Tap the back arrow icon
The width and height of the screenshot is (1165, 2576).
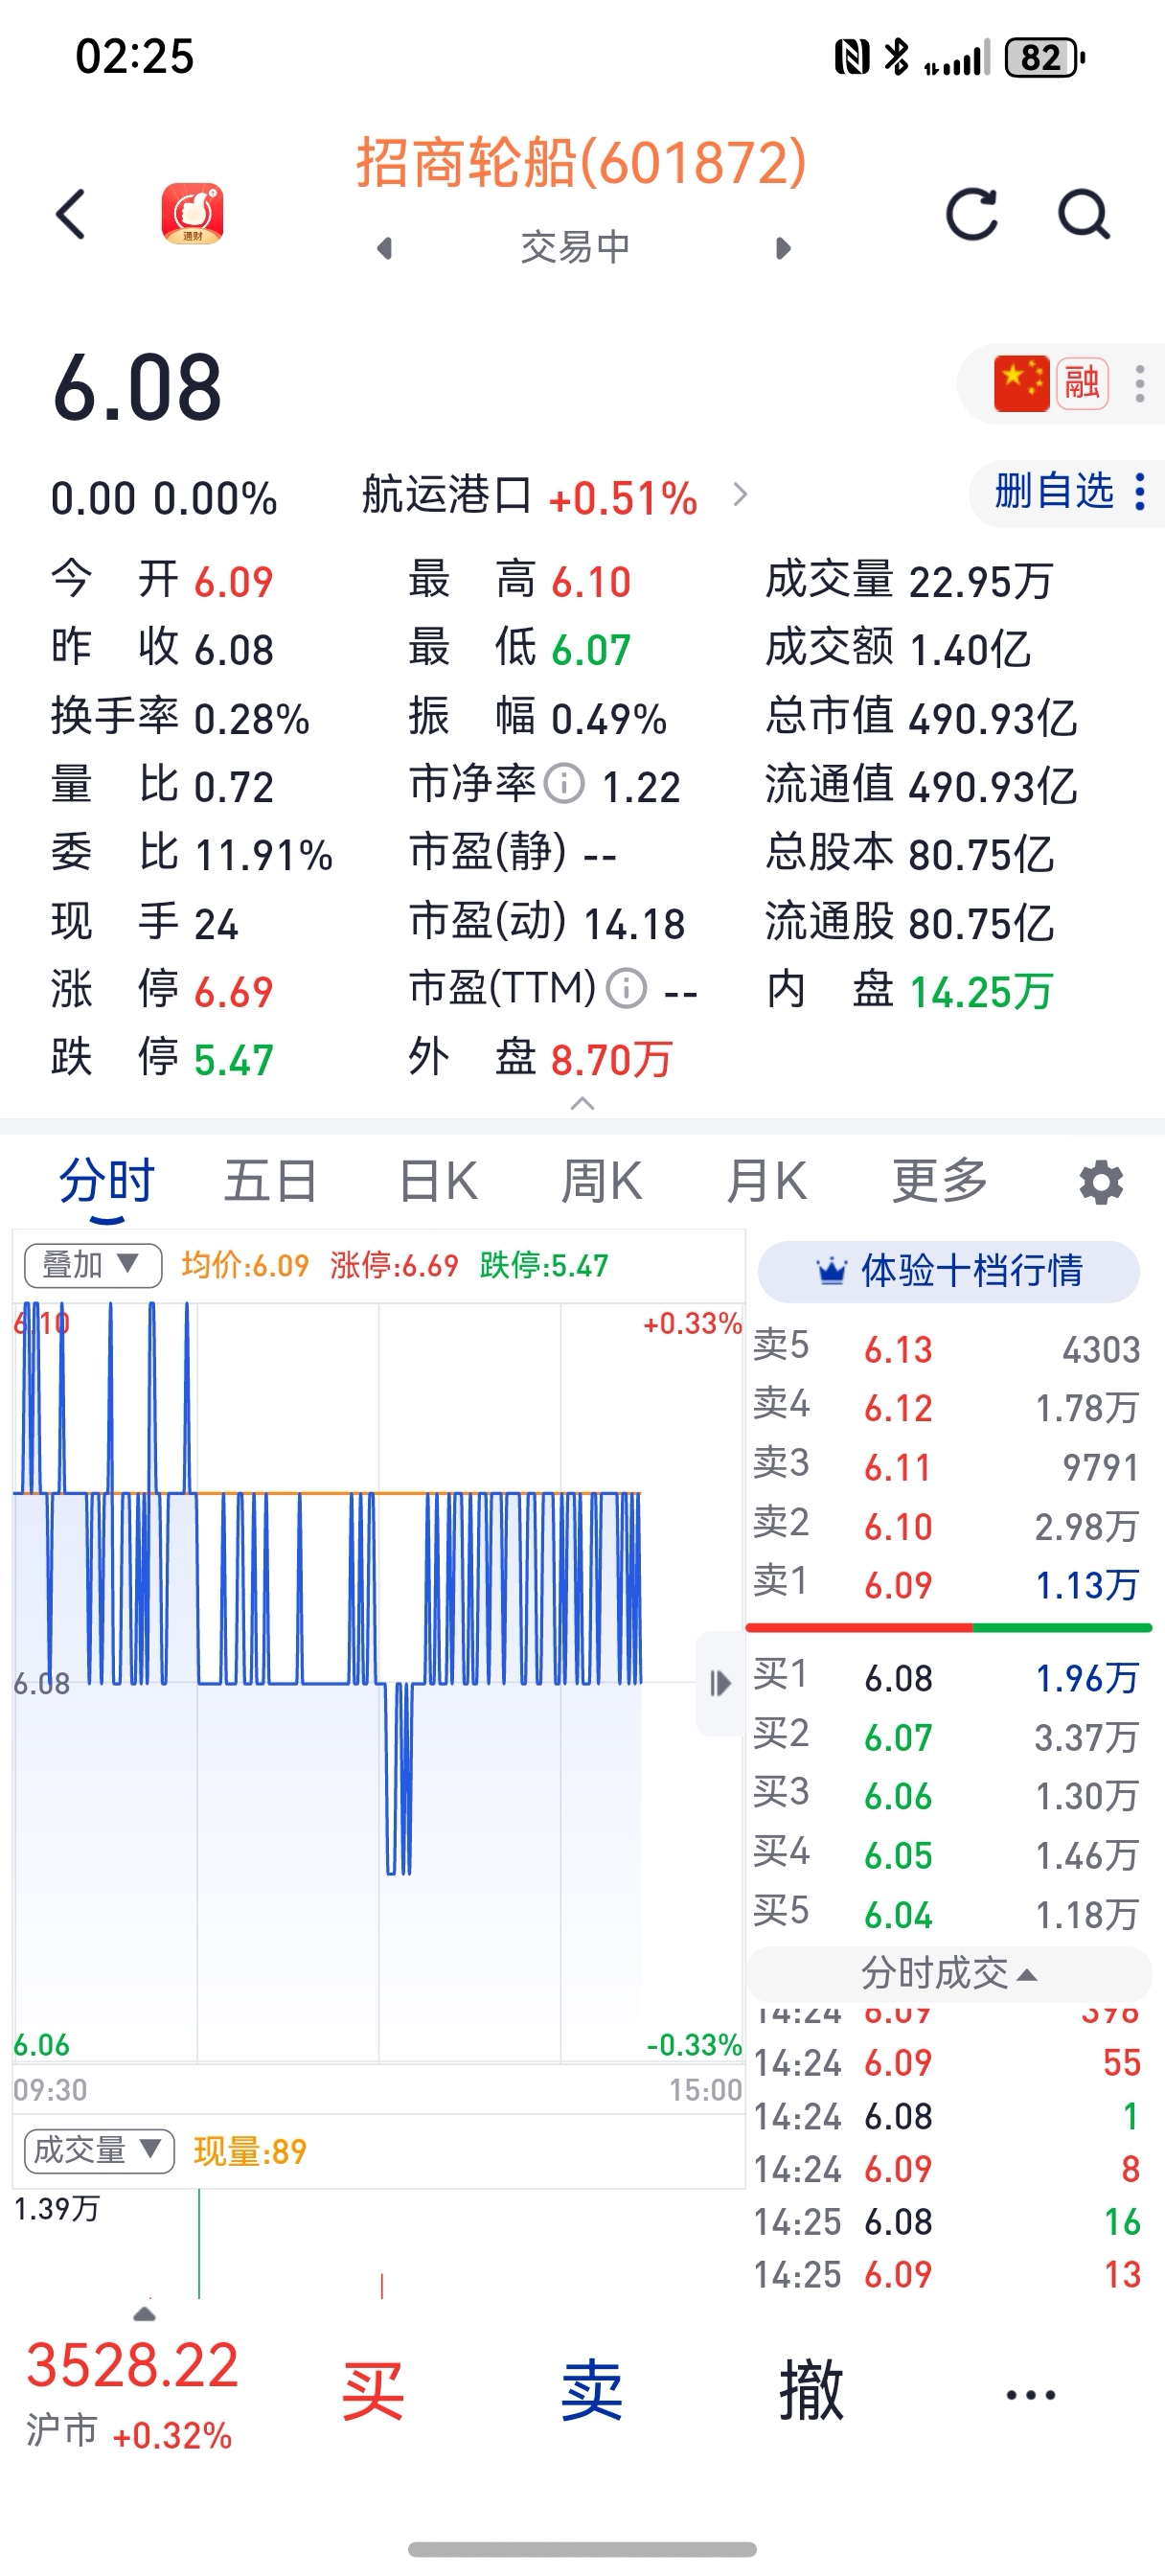(71, 214)
